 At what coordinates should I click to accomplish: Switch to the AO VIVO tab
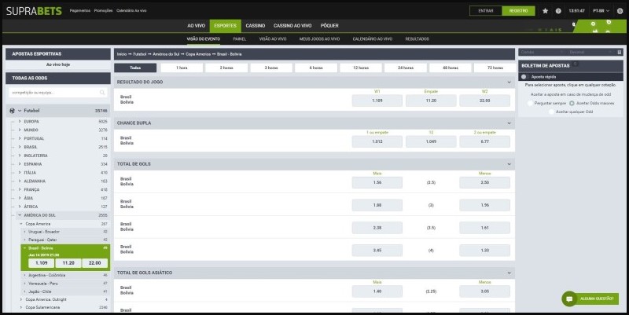(196, 26)
